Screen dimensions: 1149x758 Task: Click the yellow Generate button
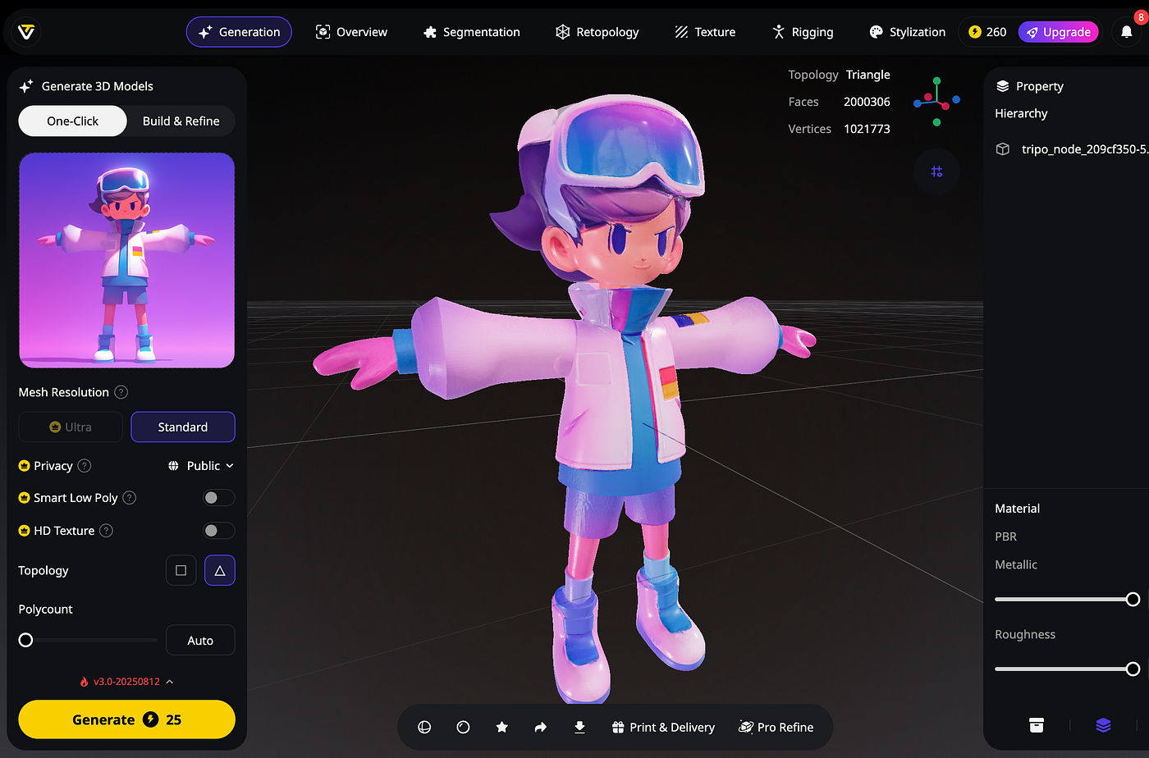pyautogui.click(x=126, y=719)
